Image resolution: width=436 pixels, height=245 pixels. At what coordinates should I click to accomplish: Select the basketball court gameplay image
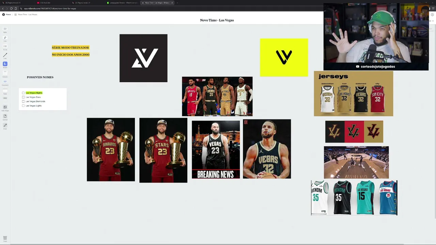click(356, 162)
